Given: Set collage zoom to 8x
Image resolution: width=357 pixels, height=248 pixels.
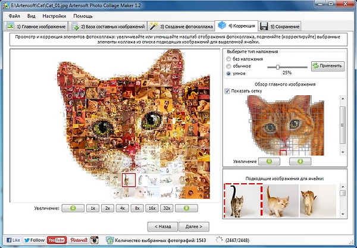Looking at the screenshot, I should (x=137, y=208).
